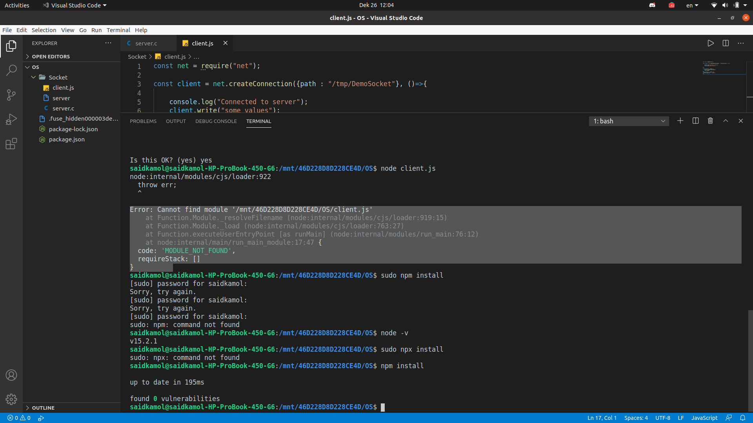Open package-lock.json in explorer

pos(71,129)
